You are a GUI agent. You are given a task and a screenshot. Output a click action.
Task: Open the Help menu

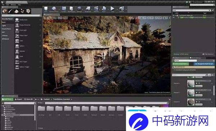(x=19, y=5)
